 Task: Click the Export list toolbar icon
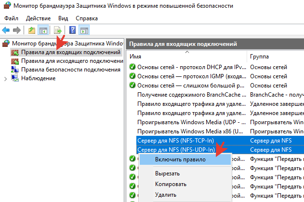coord(58,30)
